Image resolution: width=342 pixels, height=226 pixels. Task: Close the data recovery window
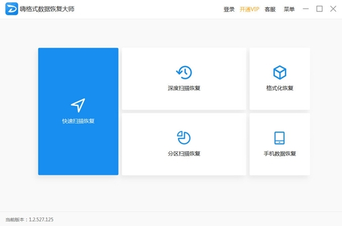tap(333, 9)
